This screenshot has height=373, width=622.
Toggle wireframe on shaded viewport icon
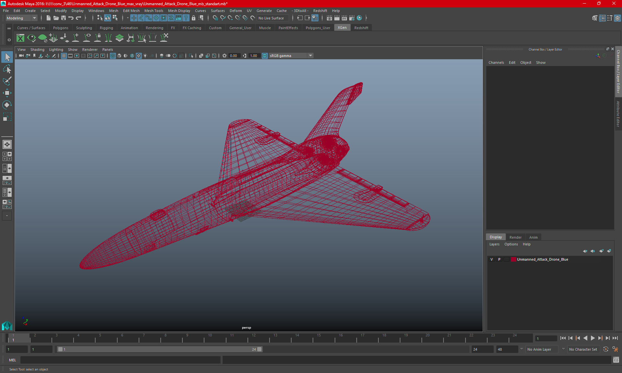click(x=132, y=56)
